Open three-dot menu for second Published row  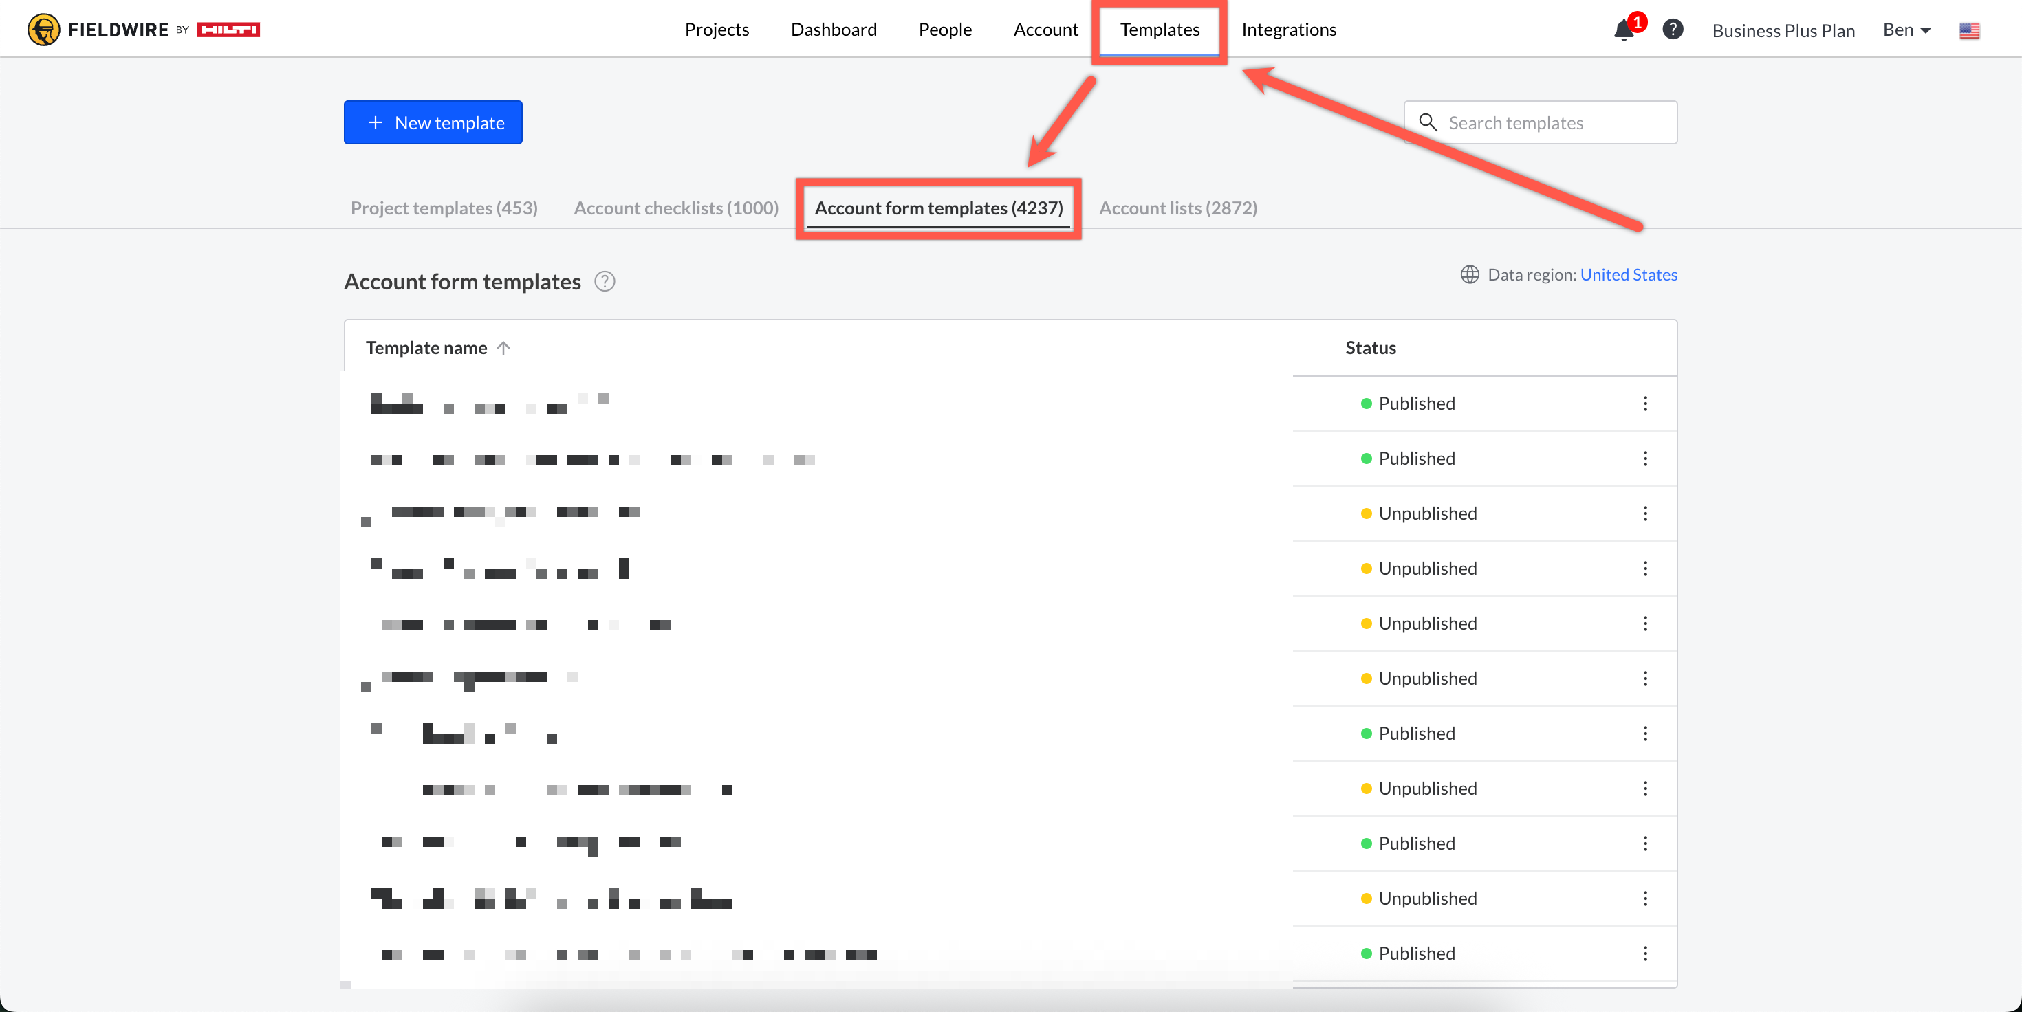[x=1645, y=458]
